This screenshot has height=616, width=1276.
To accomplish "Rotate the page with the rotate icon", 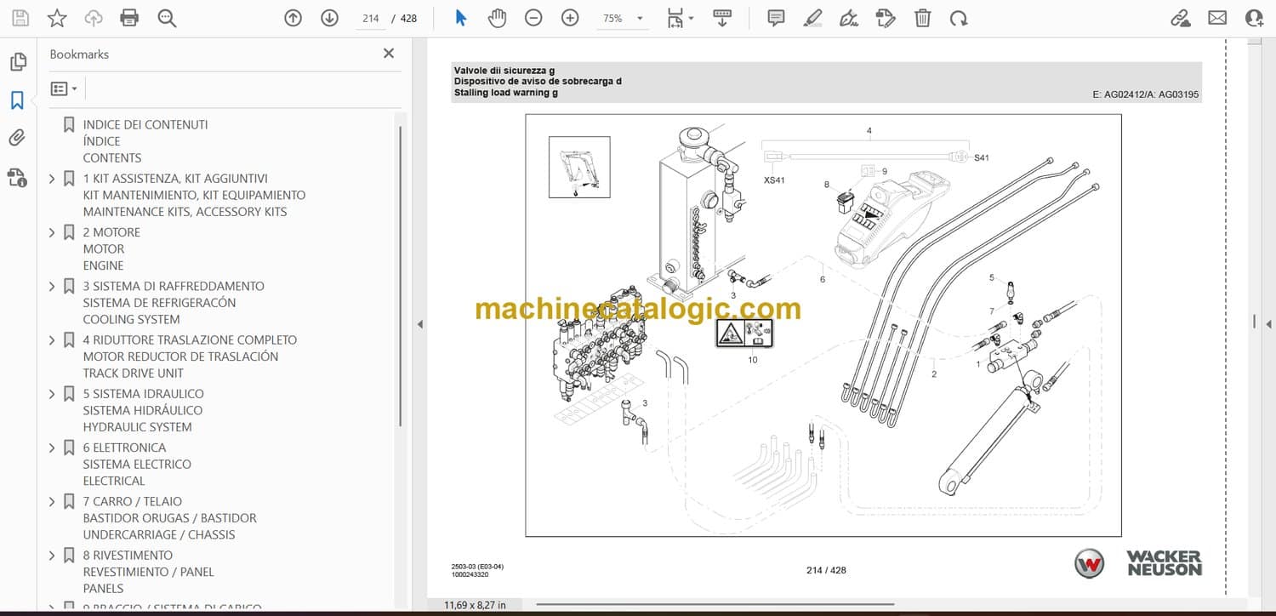I will click(959, 18).
